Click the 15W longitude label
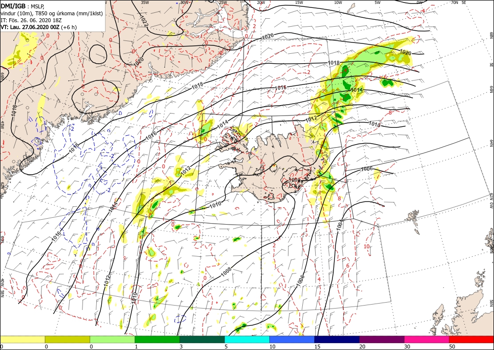The height and width of the screenshot is (350, 494). tap(299, 2)
